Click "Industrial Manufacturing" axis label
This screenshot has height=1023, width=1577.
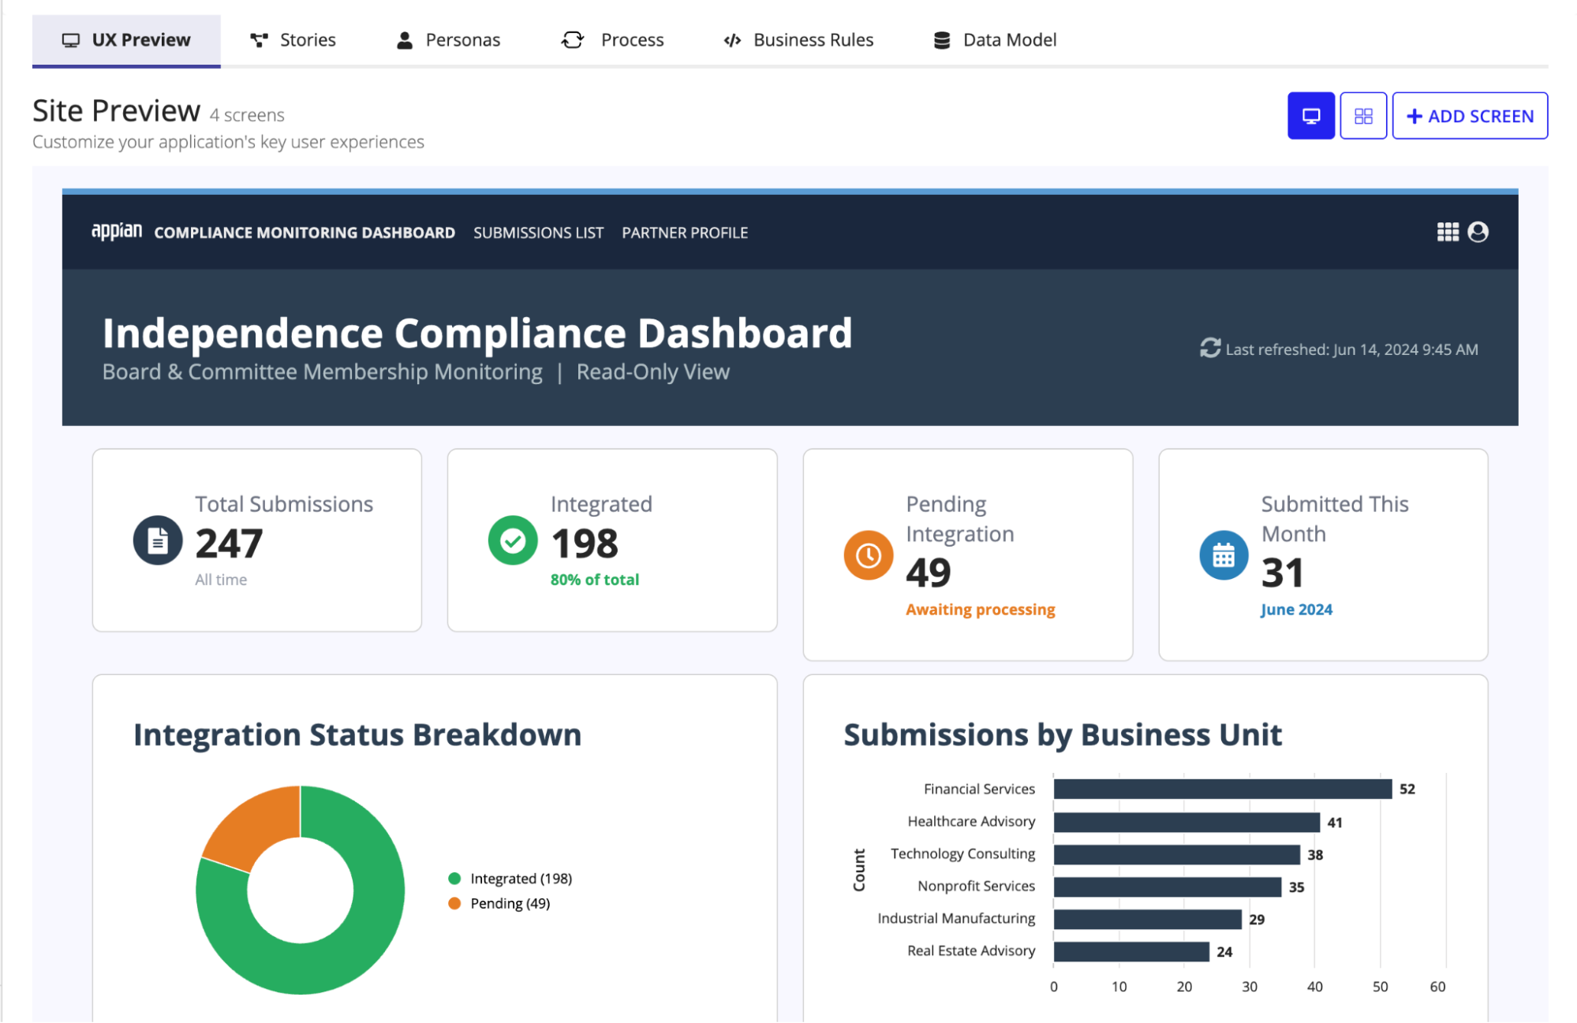[956, 918]
